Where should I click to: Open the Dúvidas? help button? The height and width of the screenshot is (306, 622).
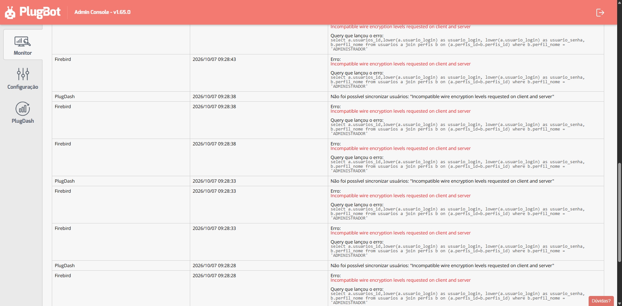[601, 301]
